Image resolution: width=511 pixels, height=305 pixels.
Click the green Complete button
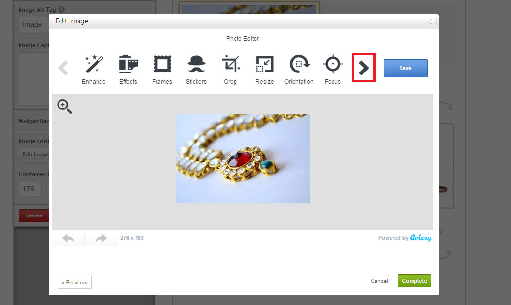tap(414, 281)
